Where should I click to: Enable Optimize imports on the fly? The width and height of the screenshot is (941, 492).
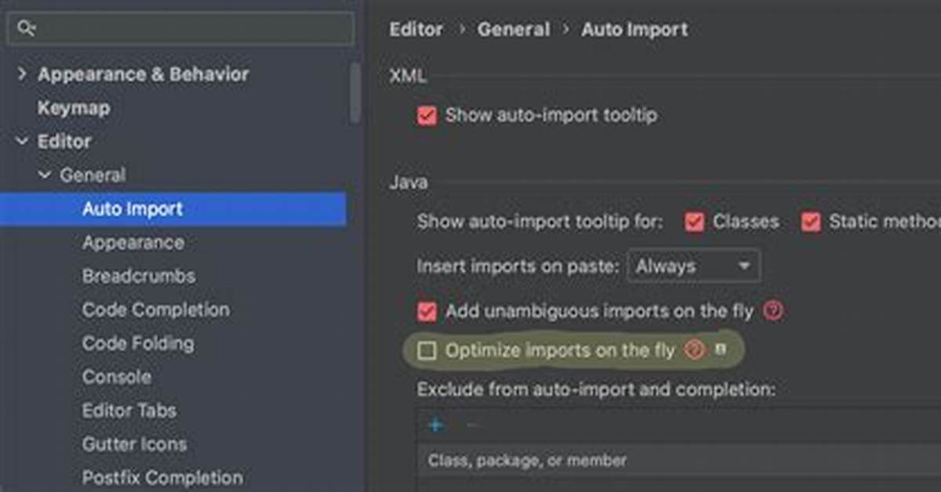click(x=427, y=351)
